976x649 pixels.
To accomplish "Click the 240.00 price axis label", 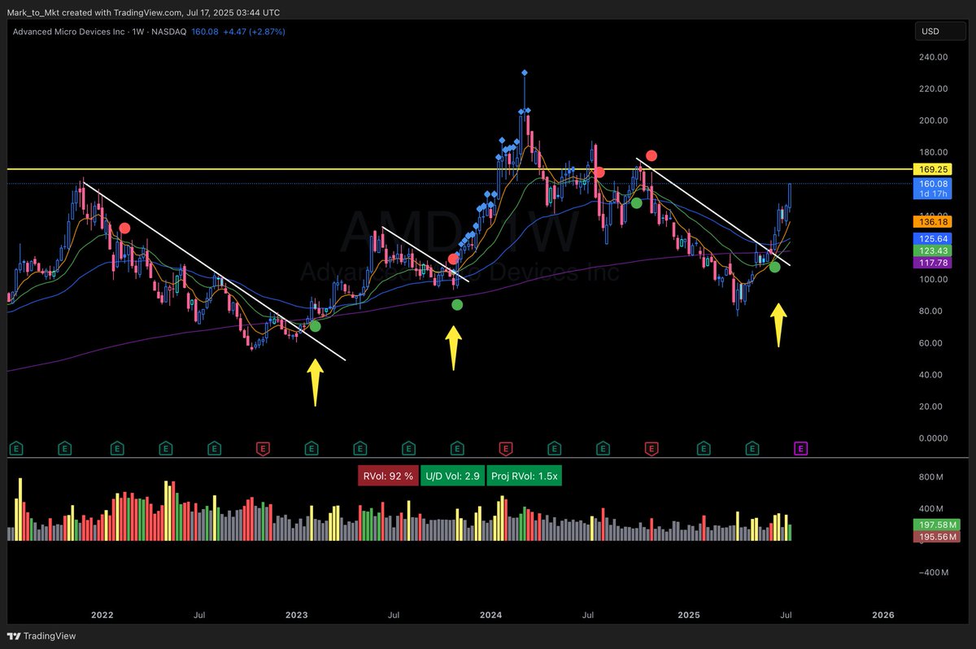I will [933, 57].
